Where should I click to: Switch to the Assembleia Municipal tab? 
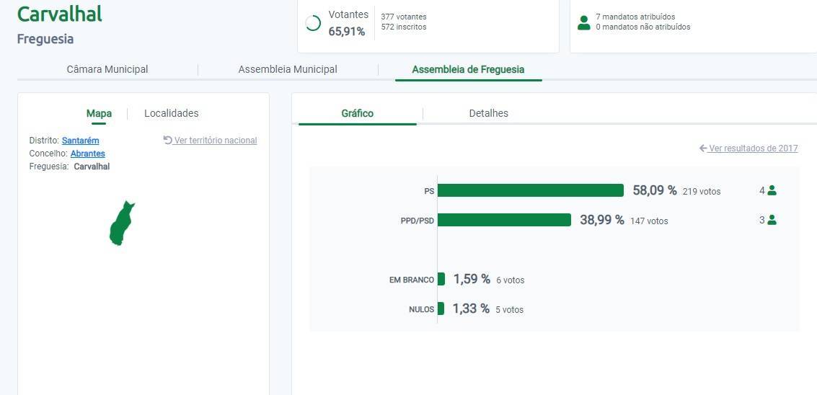(288, 70)
